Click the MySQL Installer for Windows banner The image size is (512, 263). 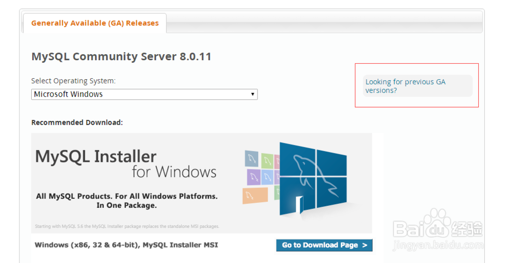click(x=201, y=183)
